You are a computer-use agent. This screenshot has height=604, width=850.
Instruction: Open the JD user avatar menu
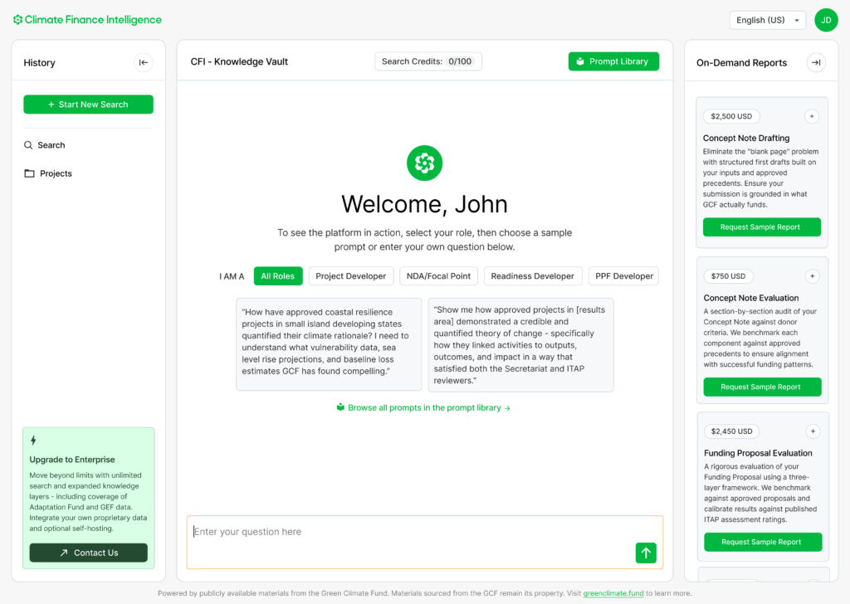pos(826,20)
